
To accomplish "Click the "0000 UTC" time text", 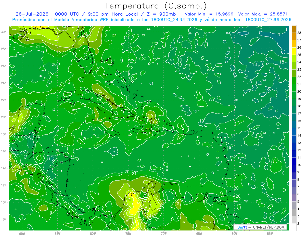I will 67,14.
